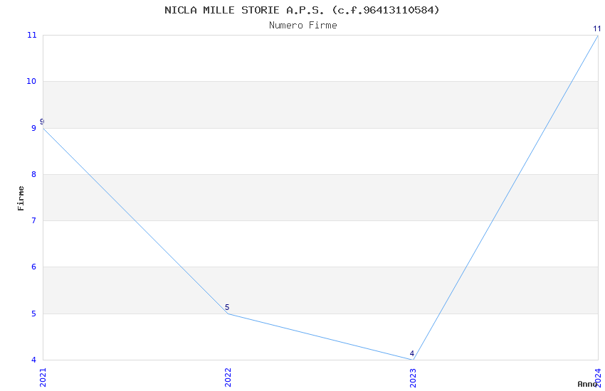The height and width of the screenshot is (391, 605).
Task: Pick the 2023 year tick label
Action: click(413, 375)
